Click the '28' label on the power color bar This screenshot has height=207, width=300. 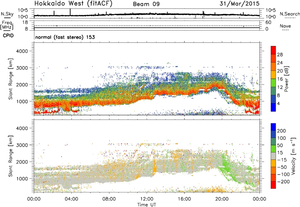[280, 55]
